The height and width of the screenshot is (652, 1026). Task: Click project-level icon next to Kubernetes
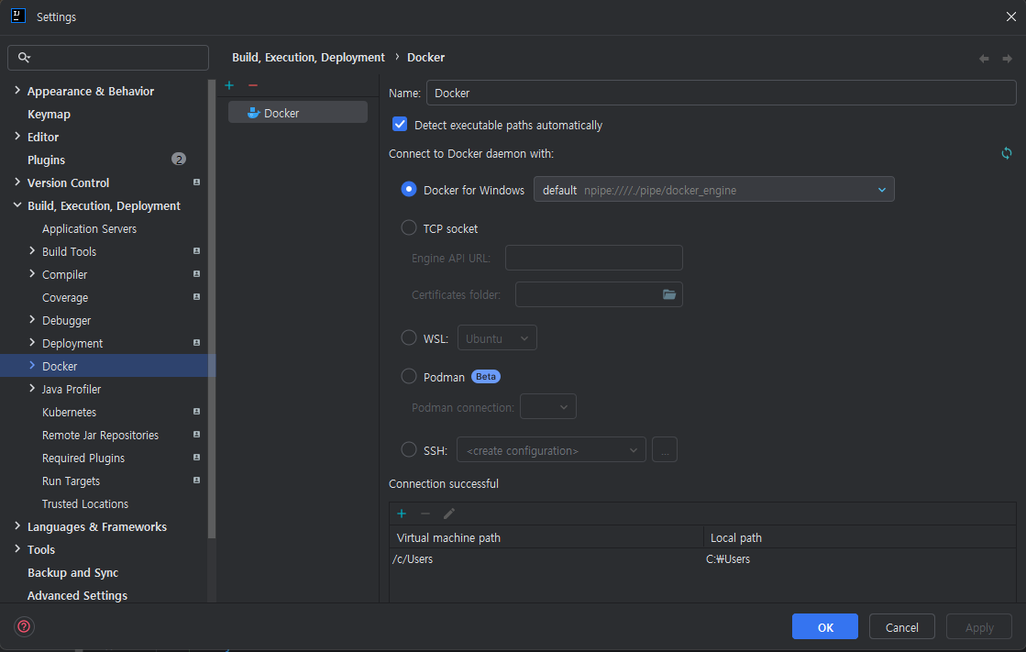(x=196, y=412)
